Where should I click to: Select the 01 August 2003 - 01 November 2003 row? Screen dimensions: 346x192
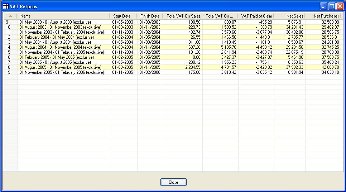tap(60, 27)
